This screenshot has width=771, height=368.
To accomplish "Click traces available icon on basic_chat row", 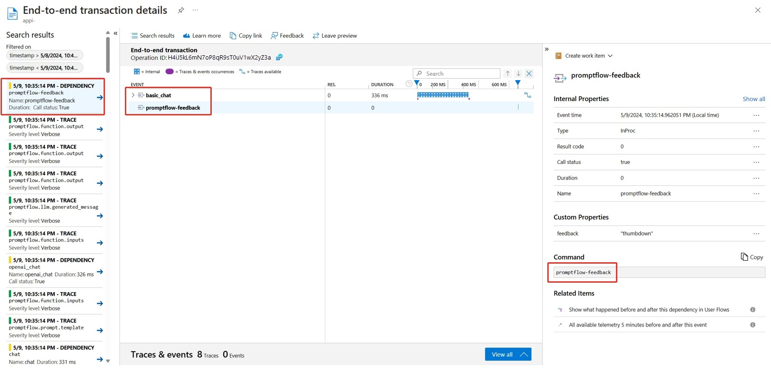I will tap(527, 95).
